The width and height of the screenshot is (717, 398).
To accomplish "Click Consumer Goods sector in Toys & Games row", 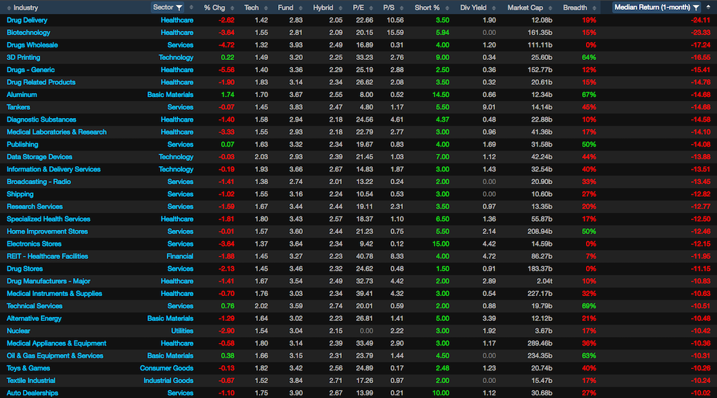I will click(166, 368).
